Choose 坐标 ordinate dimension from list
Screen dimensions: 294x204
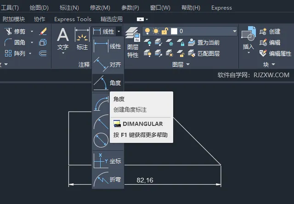click(x=107, y=161)
